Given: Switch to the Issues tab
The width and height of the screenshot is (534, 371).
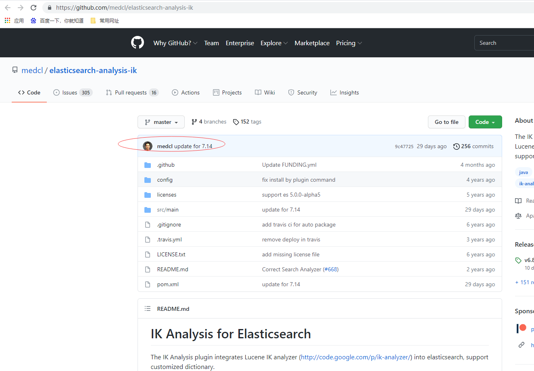Looking at the screenshot, I should click(73, 92).
